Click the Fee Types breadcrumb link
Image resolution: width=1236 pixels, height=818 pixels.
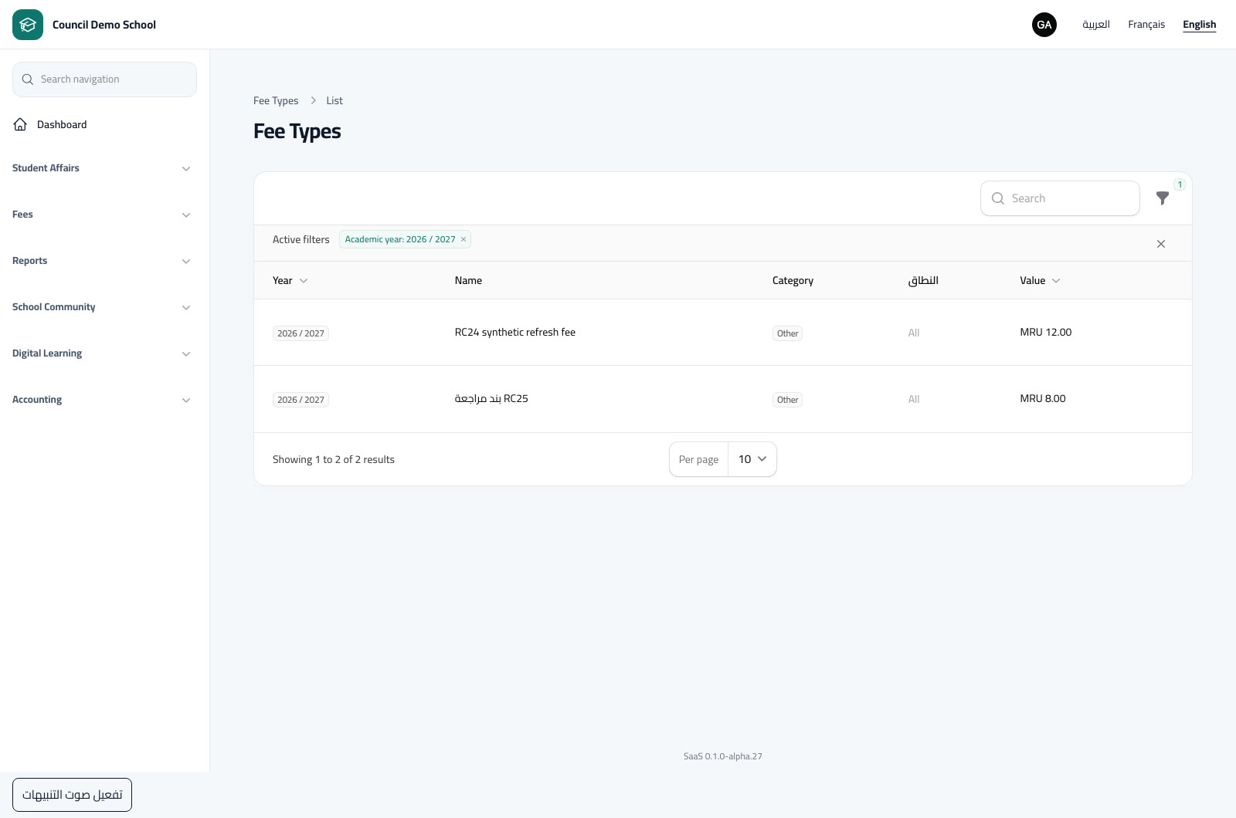[x=276, y=100]
